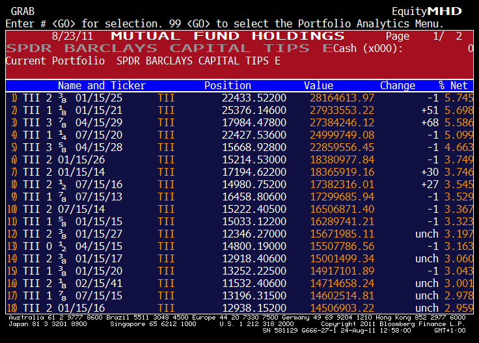The width and height of the screenshot is (479, 343).
Task: Click value 28164613.97
Action: [x=342, y=98]
